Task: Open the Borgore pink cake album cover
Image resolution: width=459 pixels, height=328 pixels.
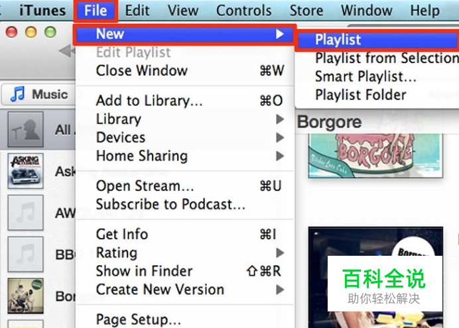Action: (x=375, y=156)
